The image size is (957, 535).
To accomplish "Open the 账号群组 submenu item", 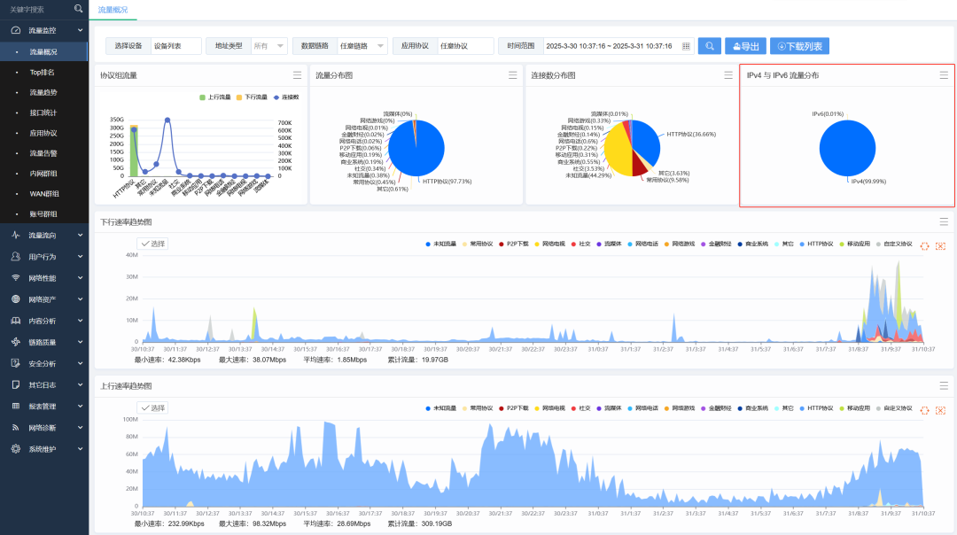I will 44,213.
